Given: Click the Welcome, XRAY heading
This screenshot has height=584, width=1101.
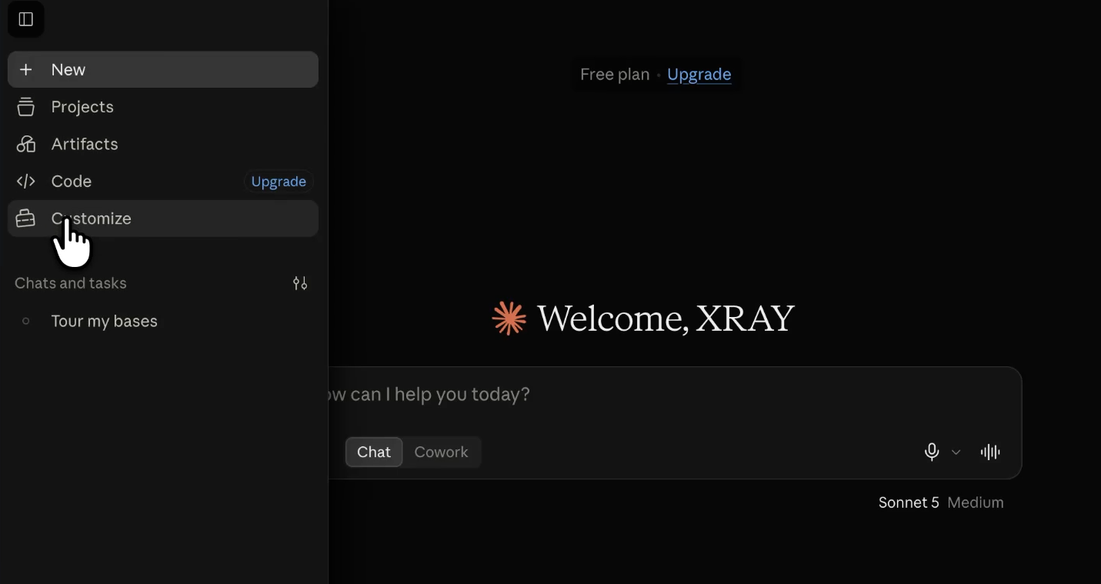Looking at the screenshot, I should pyautogui.click(x=666, y=319).
